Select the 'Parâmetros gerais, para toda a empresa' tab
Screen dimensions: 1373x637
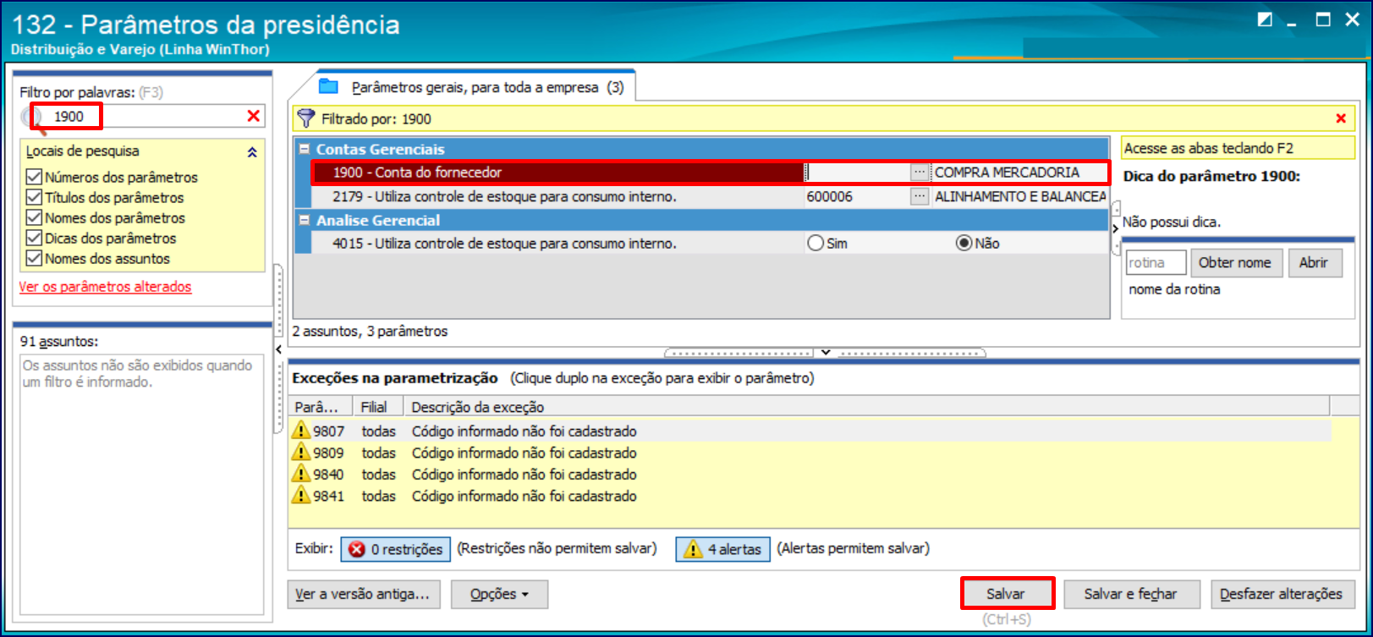click(x=476, y=87)
